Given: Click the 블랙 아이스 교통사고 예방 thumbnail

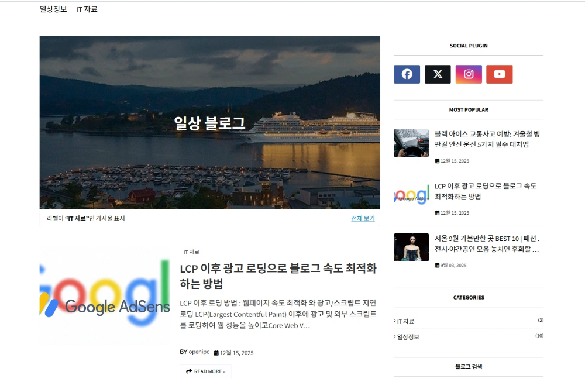Looking at the screenshot, I should point(411,143).
